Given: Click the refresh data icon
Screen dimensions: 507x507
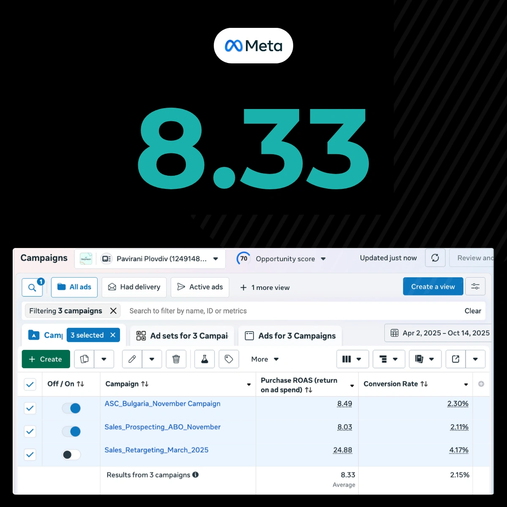Looking at the screenshot, I should (435, 258).
